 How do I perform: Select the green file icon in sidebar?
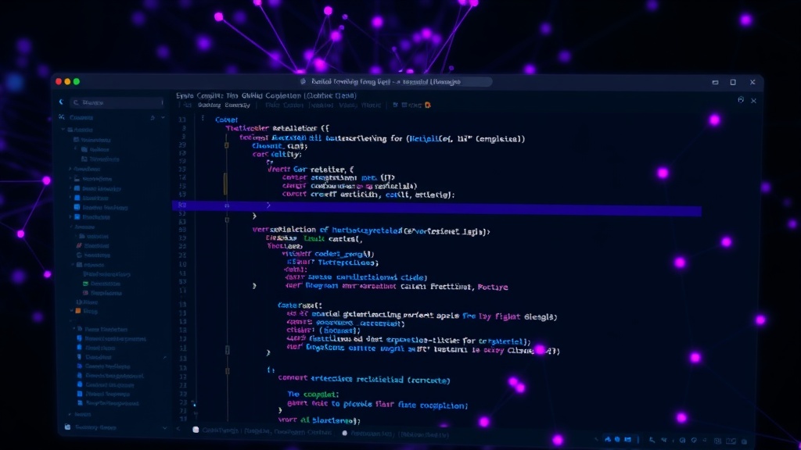tap(85, 284)
